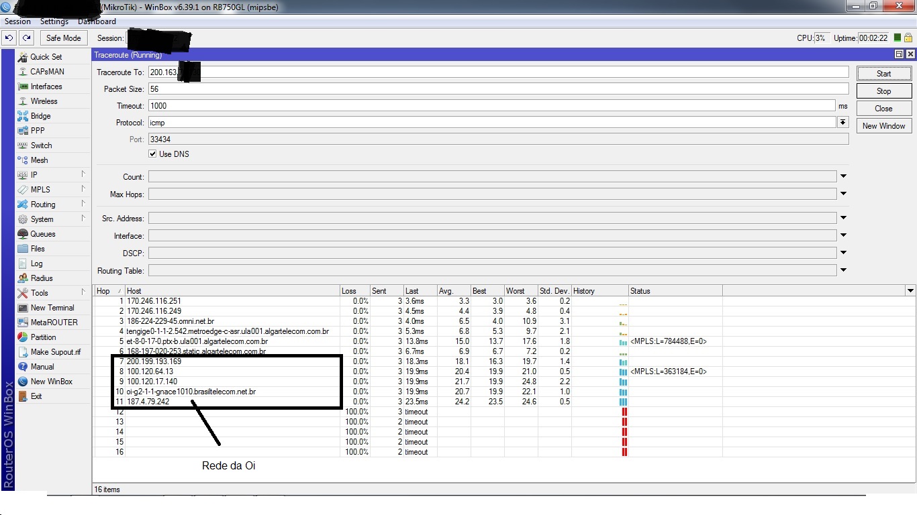
Task: Expand the Routing Table field arrow
Action: pos(843,270)
